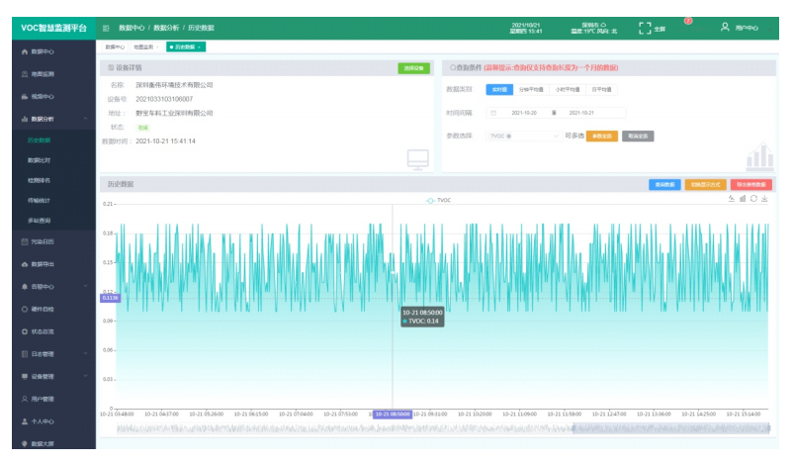Switch chart to line view icon
This screenshot has width=794, height=462.
(731, 199)
